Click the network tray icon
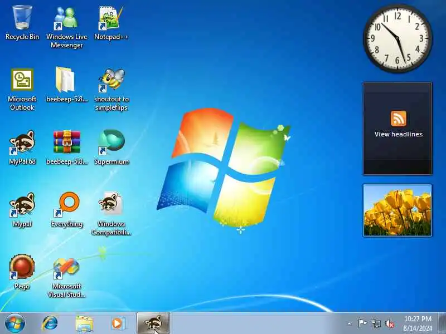446x334 pixels. coord(376,323)
